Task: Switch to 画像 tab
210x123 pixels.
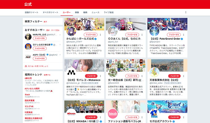Action: tap(77, 12)
